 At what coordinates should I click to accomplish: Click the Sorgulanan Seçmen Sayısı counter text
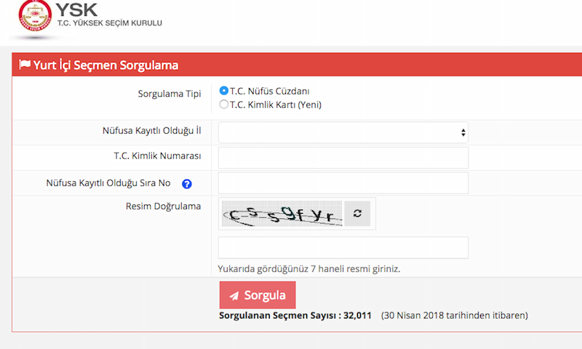(x=295, y=316)
